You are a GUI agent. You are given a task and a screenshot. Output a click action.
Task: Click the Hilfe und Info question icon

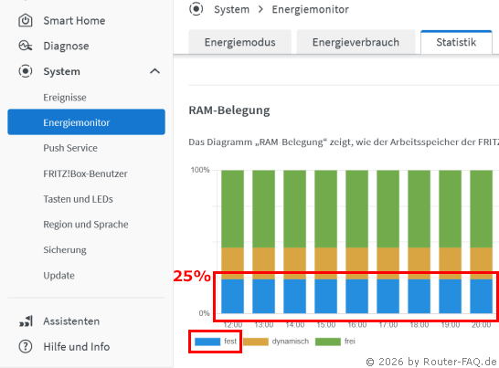tap(26, 346)
